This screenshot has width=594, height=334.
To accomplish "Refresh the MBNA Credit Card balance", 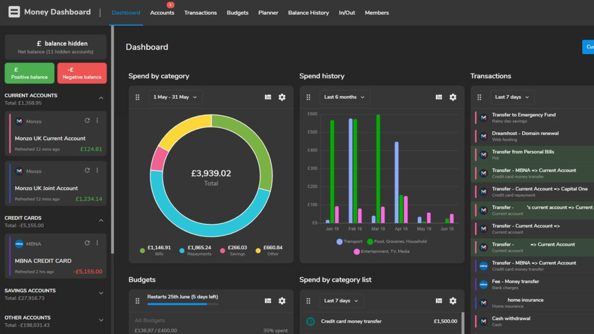I will pyautogui.click(x=87, y=243).
